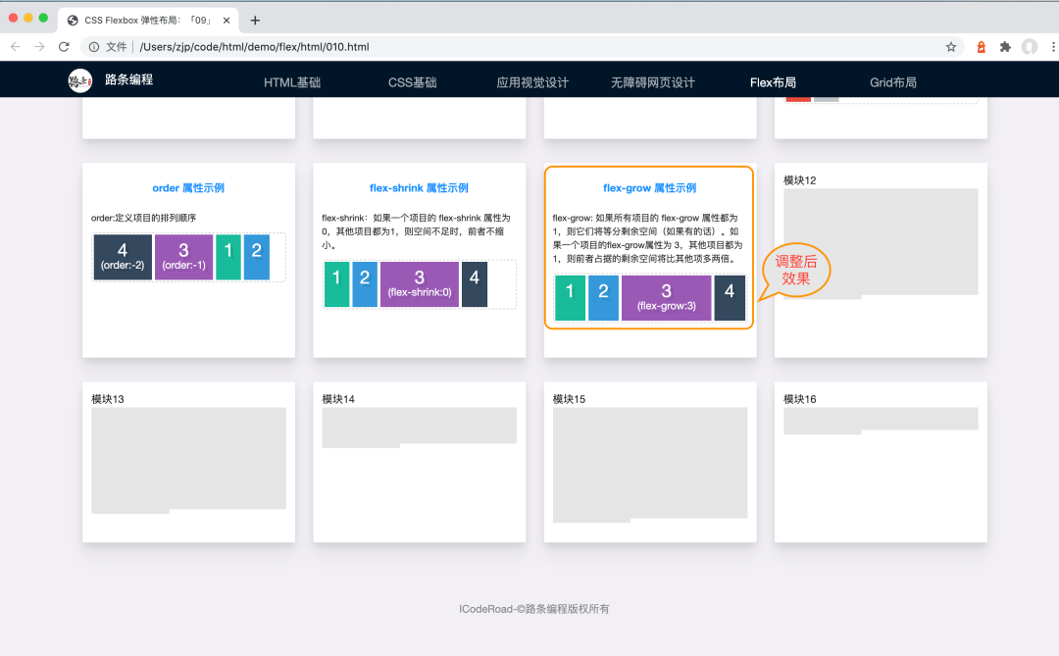Click the 路条编程 logo image
Image resolution: width=1059 pixels, height=656 pixels.
80,80
